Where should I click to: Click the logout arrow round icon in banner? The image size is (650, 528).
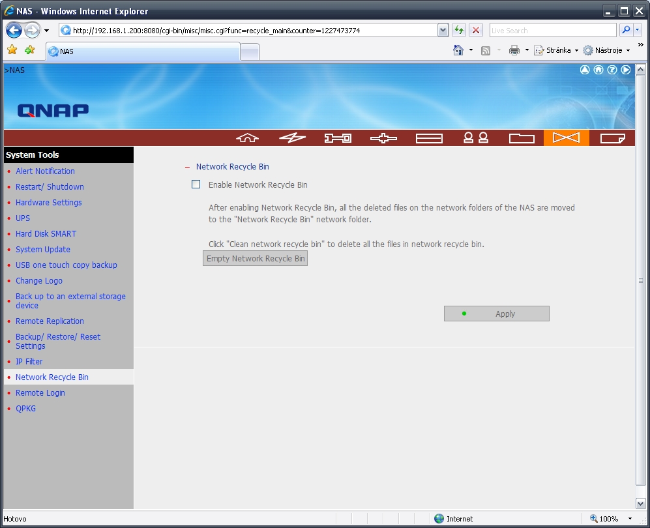point(625,70)
